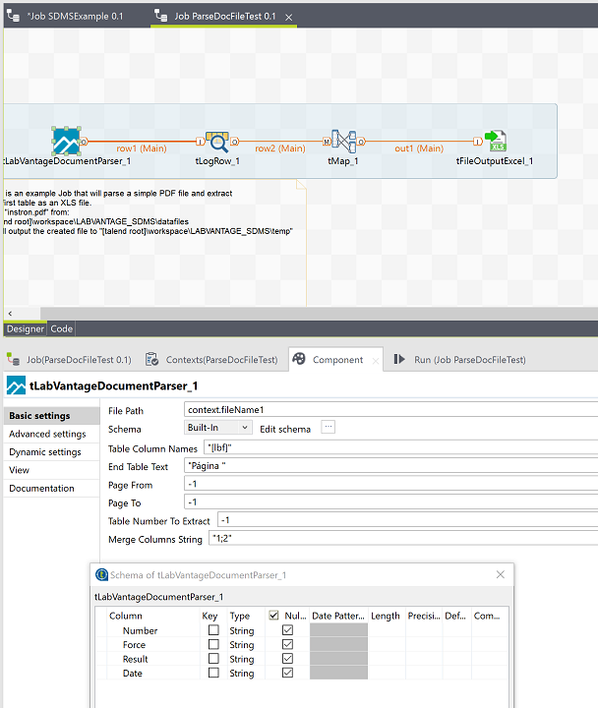Click the Number column name cell
This screenshot has height=708, width=598.
point(140,630)
